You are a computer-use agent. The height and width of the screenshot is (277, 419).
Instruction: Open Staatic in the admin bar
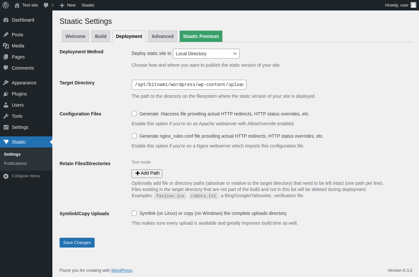click(88, 5)
